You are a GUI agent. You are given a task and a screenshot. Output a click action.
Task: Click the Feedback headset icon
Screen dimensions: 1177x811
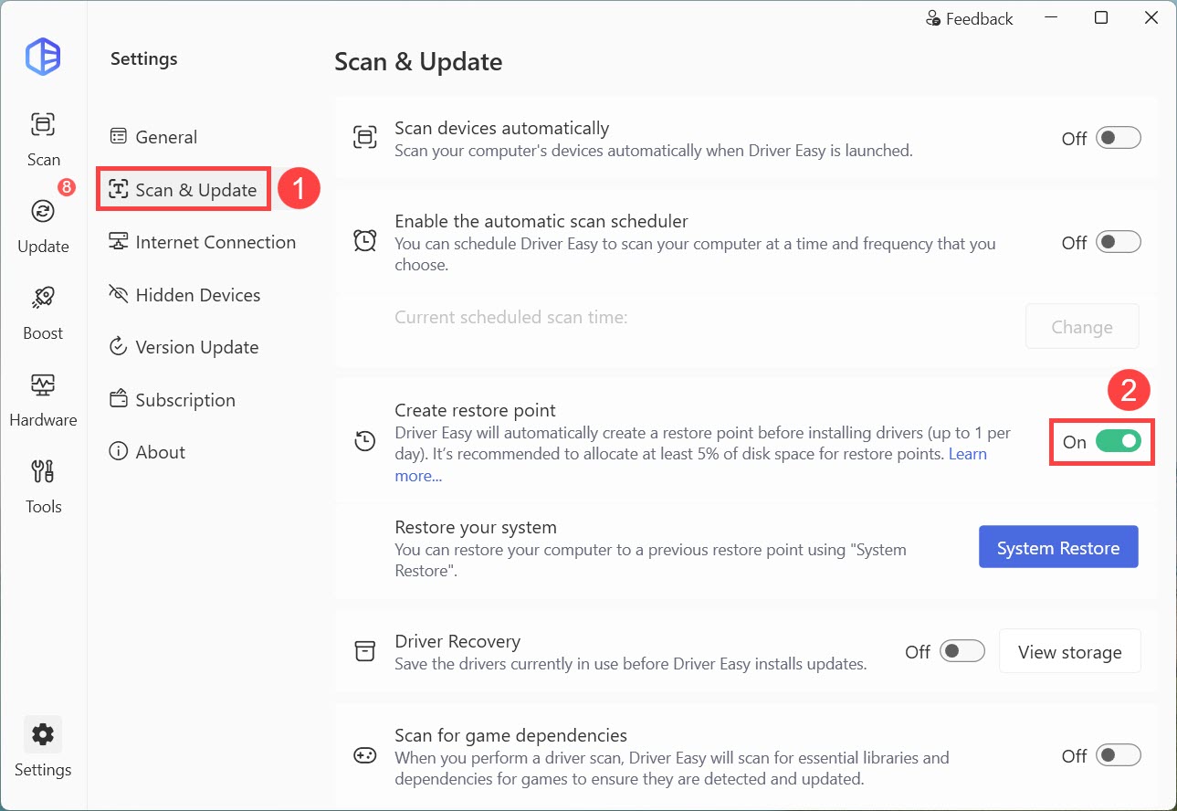tap(933, 18)
